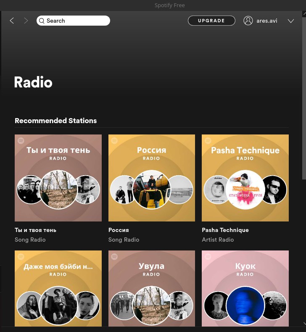Open the Pasha Technique radio cover
Screen dimensions: 306x332
pos(245,178)
